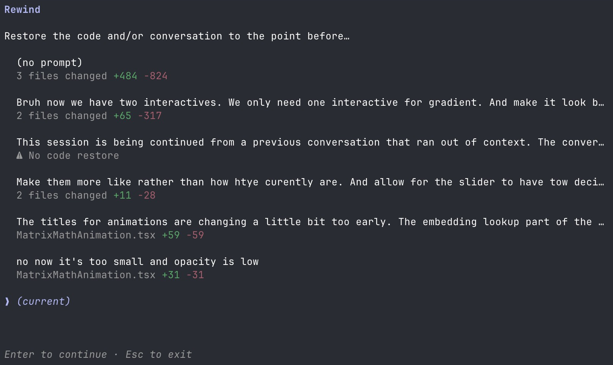613x365 pixels.
Task: Click the "3 files changed" summary text
Action: point(62,76)
